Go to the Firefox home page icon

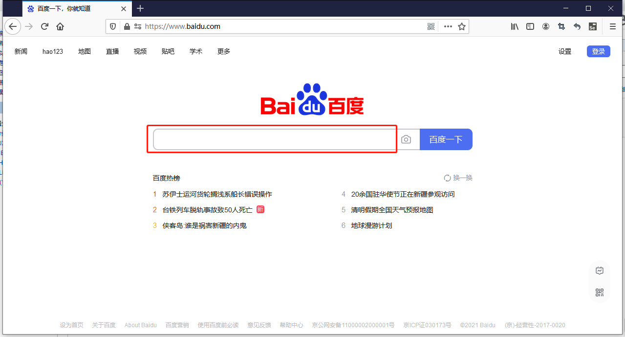pyautogui.click(x=60, y=26)
